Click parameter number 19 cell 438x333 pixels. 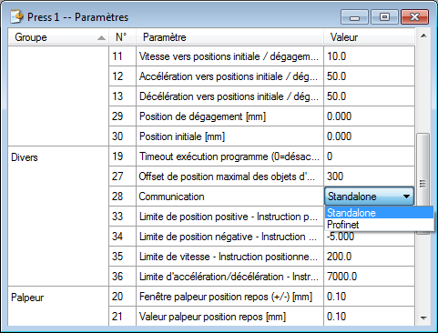(x=122, y=156)
